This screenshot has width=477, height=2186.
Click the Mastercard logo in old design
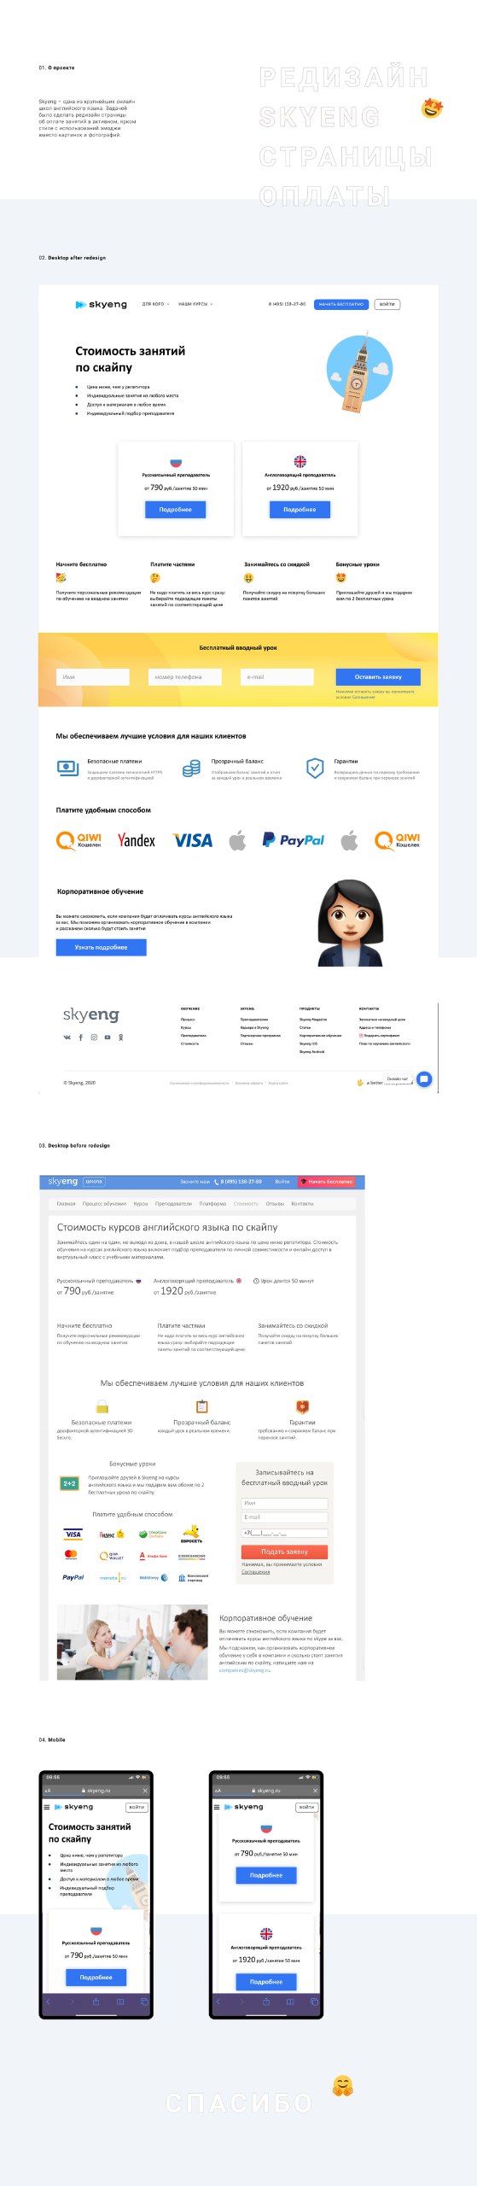pyautogui.click(x=71, y=1554)
